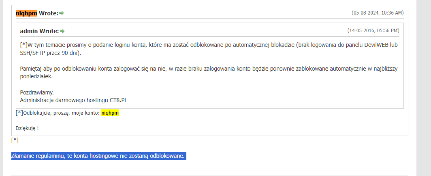Viewport: 431px width, 176px height.
Task: Click the 05-08-2024, 10:36 AM timestamp
Action: pyautogui.click(x=378, y=13)
